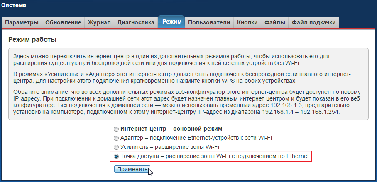Switch to the Кнопки tab
Viewport: 377px width, 182px height.
(247, 22)
